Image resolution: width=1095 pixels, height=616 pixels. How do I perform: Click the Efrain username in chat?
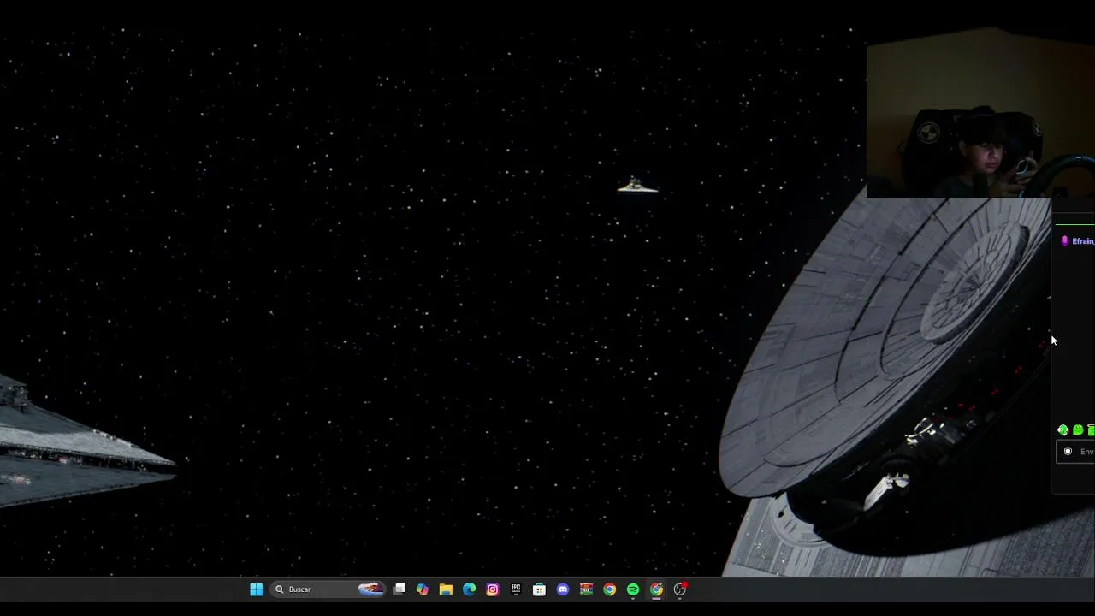pyautogui.click(x=1083, y=241)
